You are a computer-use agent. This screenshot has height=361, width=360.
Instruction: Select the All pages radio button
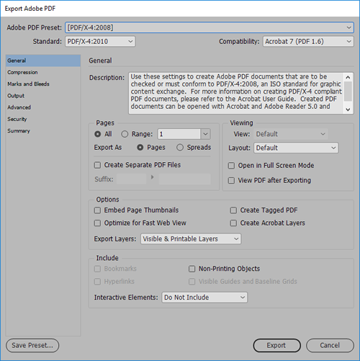coord(97,134)
